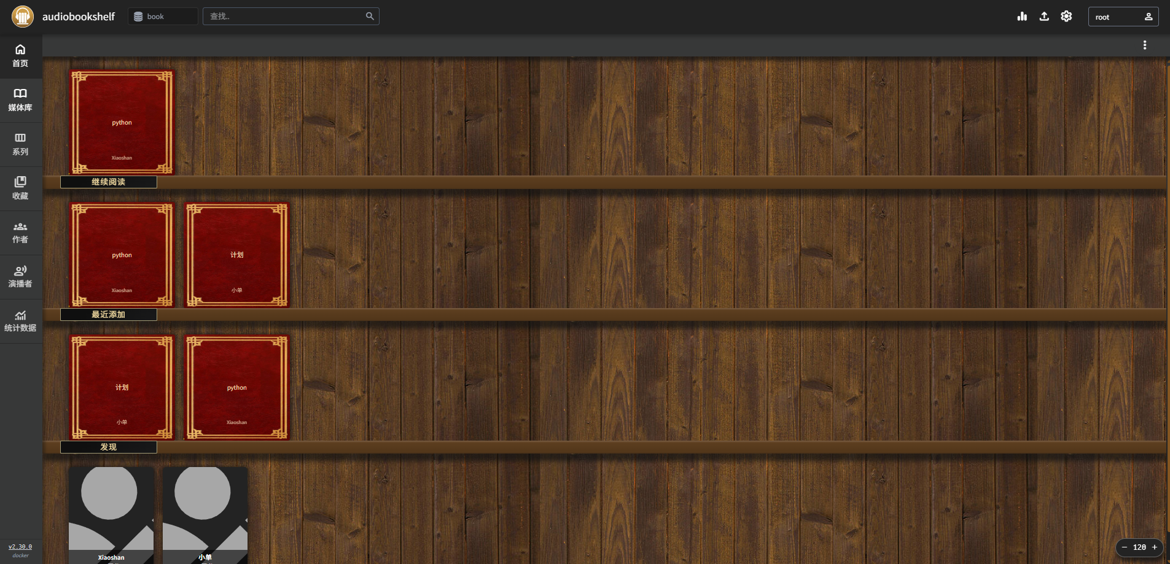Open settings via the gear icon

(x=1066, y=17)
